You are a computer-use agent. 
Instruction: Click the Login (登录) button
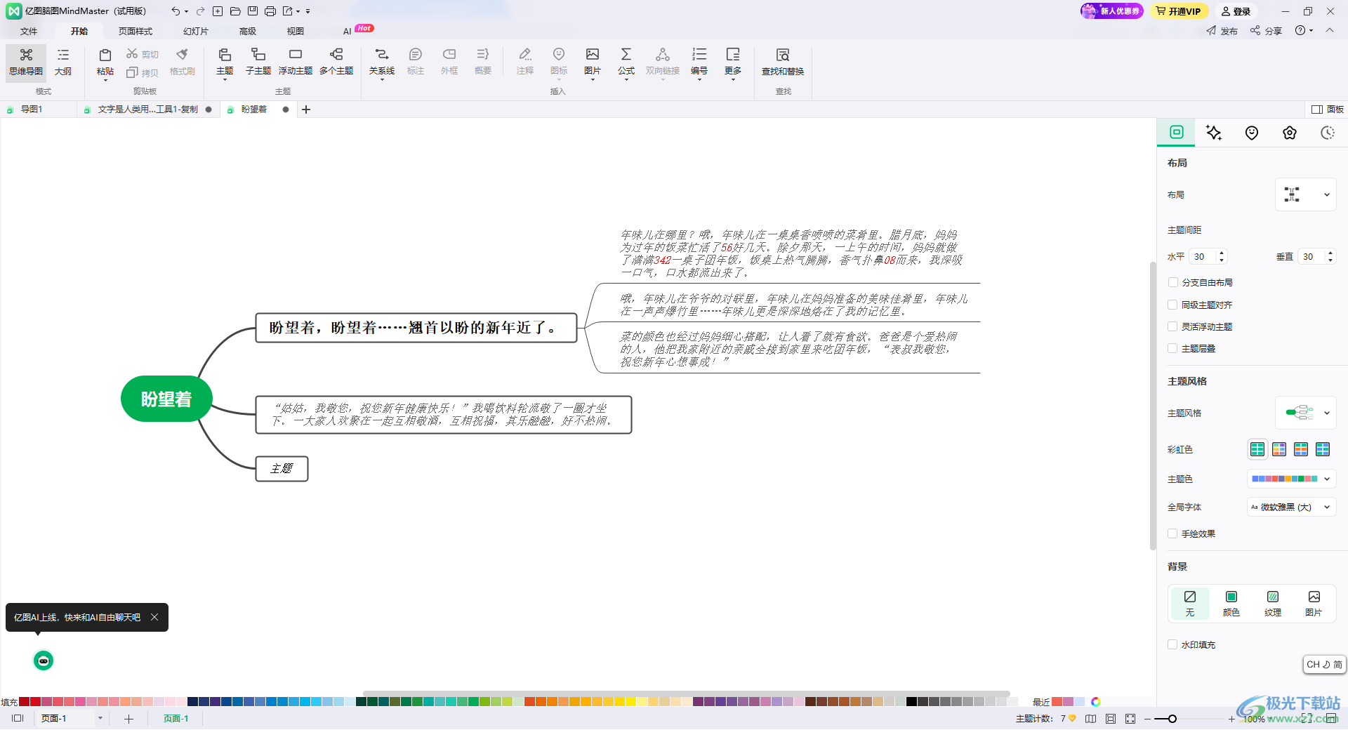1236,11
